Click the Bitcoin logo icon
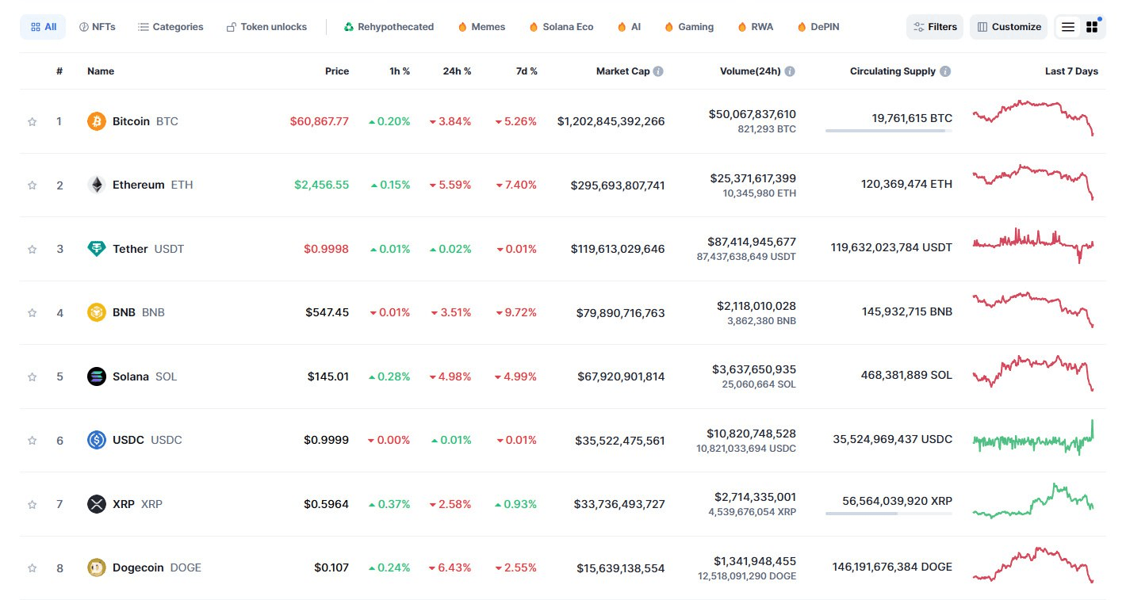Viewport: 1126px width, 600px height. point(96,121)
